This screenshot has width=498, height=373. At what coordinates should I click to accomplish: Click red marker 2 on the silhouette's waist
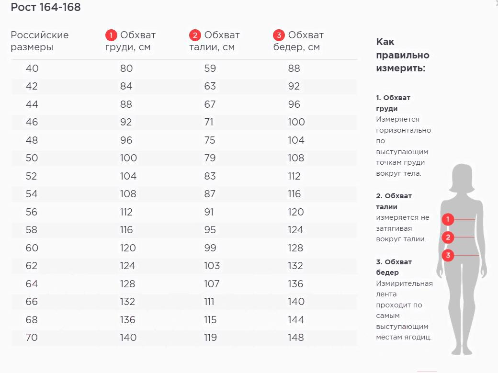pyautogui.click(x=448, y=237)
